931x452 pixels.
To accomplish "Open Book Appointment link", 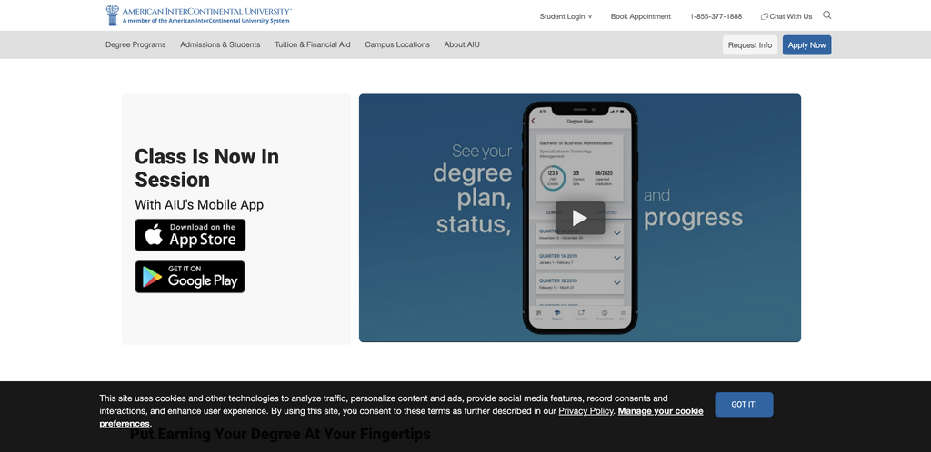I will tap(641, 16).
